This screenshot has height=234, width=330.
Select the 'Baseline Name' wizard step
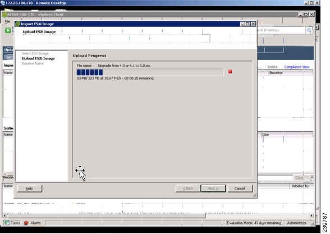tap(33, 63)
